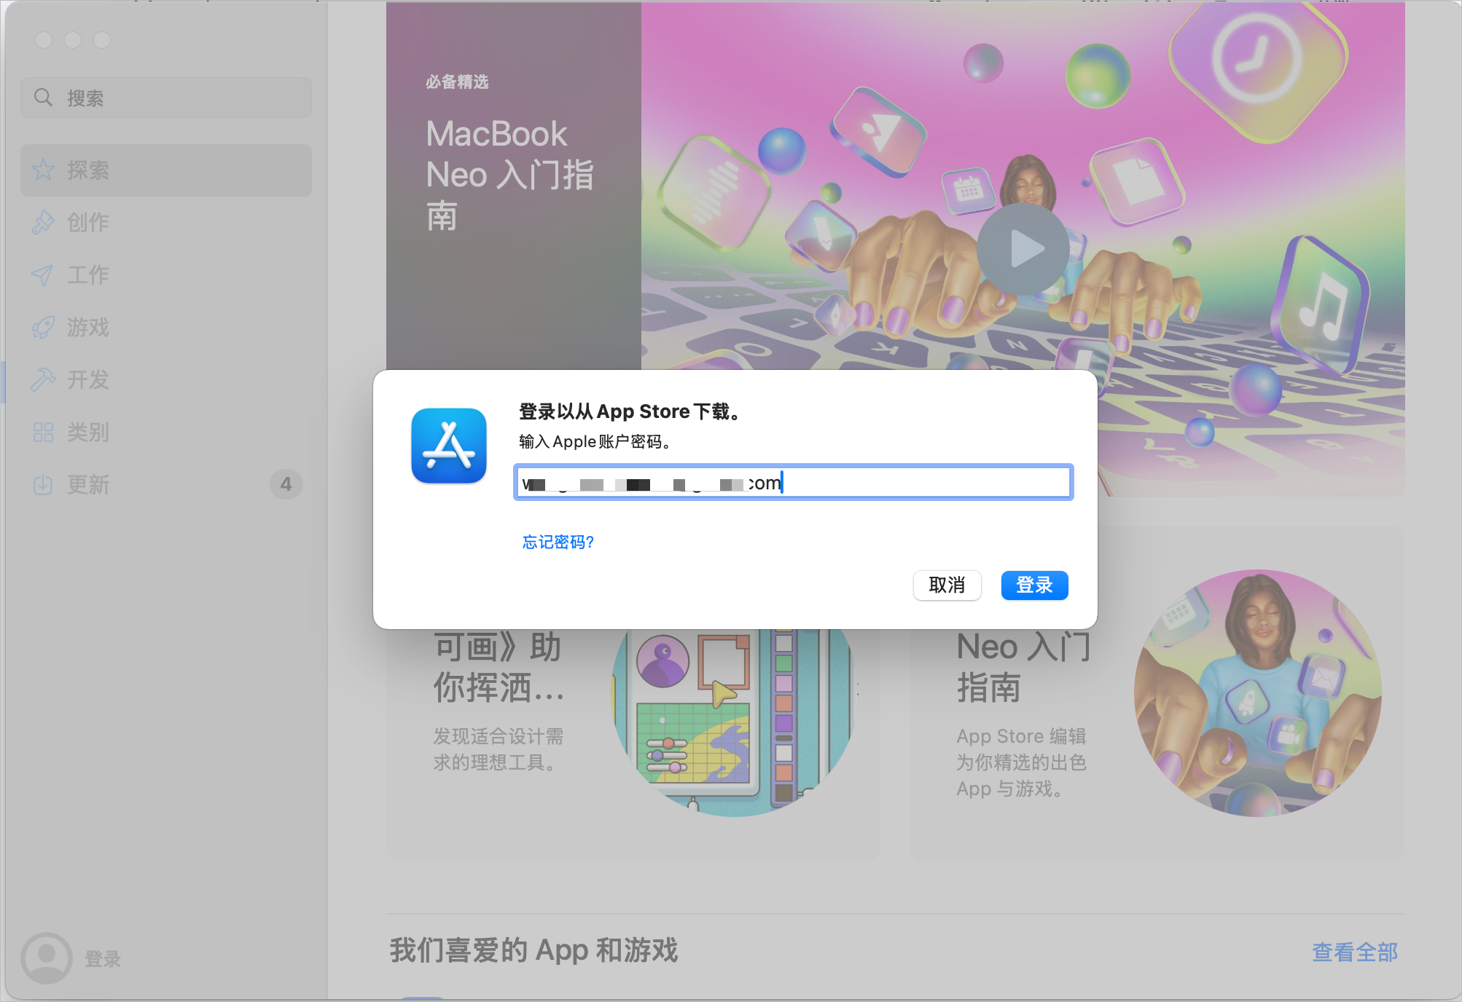This screenshot has height=1002, width=1462.
Task: Click the paintbrush icon beside 创作
Action: tap(43, 222)
